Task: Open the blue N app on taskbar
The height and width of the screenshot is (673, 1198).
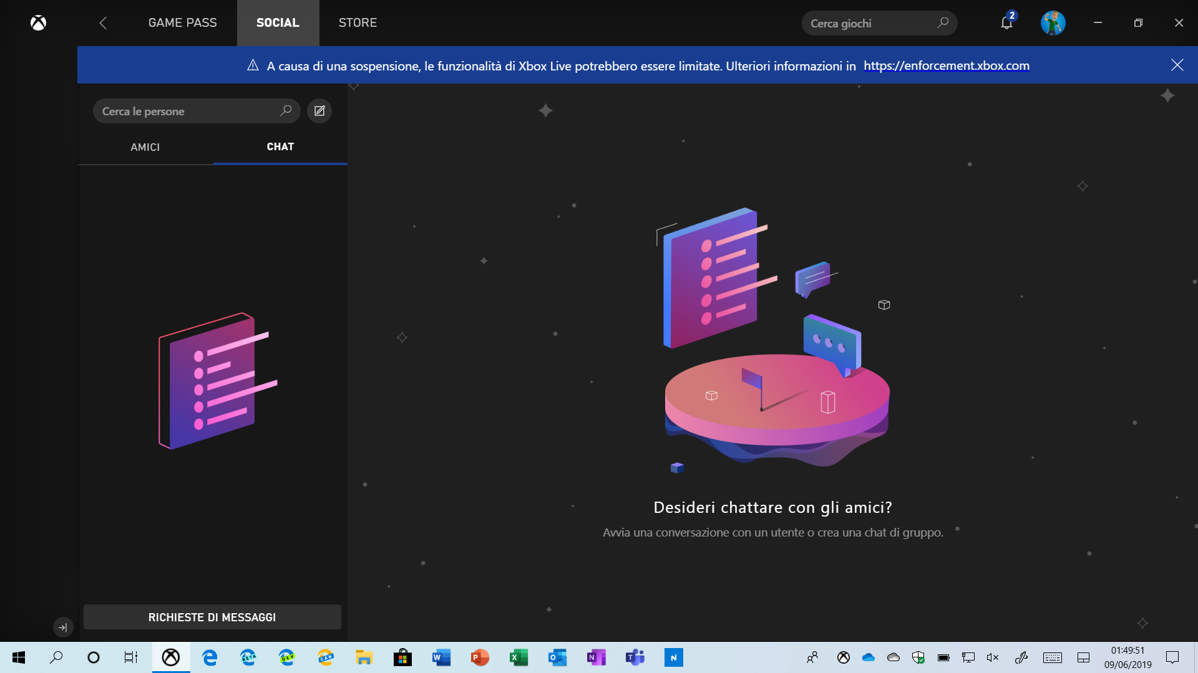Action: click(x=674, y=657)
